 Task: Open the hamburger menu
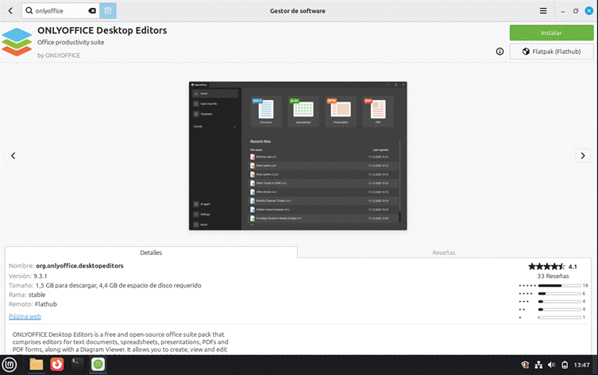click(x=543, y=10)
